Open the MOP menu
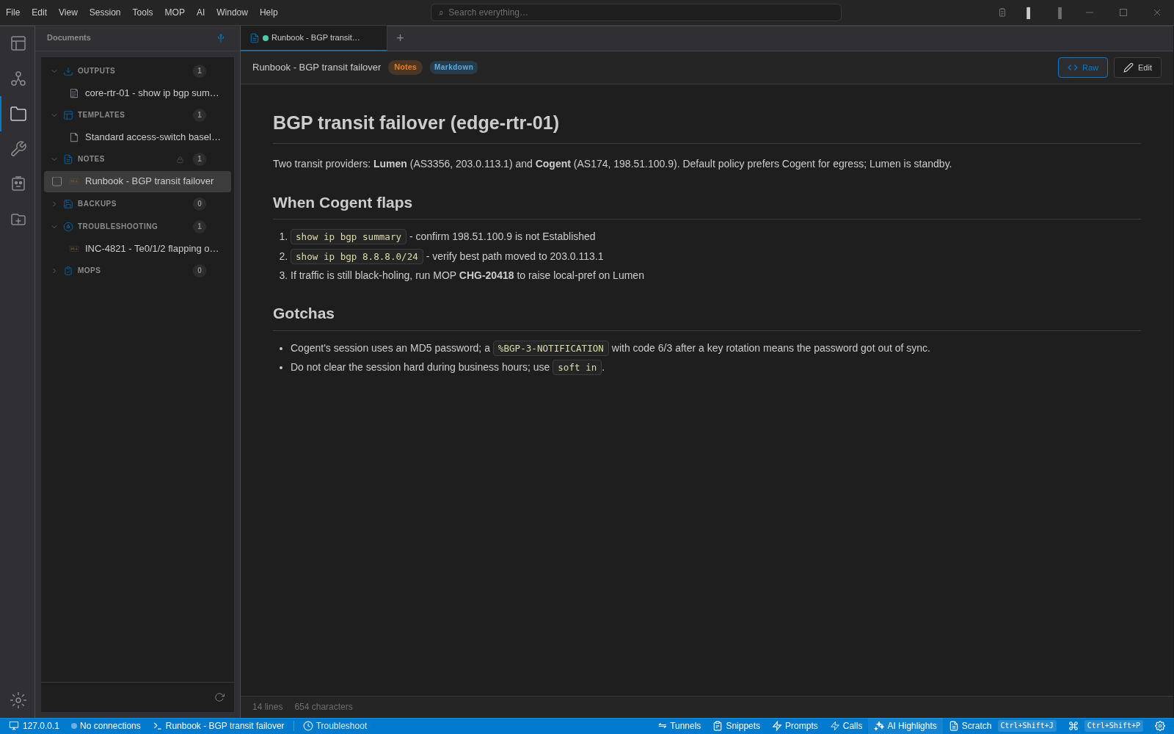Viewport: 1174px width, 734px height. [x=175, y=12]
